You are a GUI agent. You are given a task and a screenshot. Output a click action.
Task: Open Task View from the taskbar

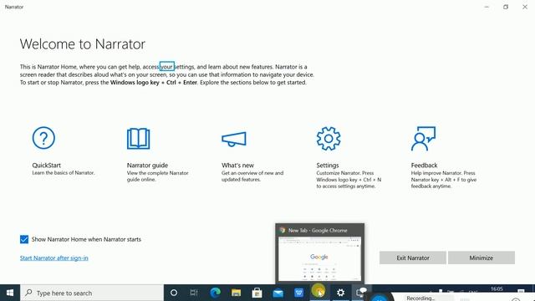point(194,293)
